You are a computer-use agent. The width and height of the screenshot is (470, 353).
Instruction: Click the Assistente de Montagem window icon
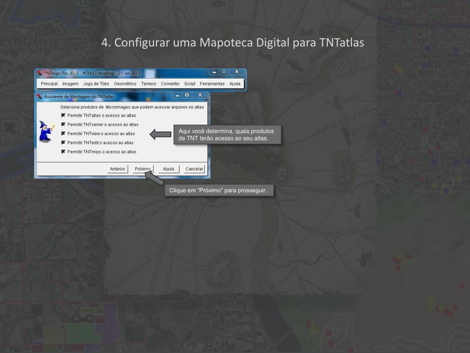[x=39, y=97]
